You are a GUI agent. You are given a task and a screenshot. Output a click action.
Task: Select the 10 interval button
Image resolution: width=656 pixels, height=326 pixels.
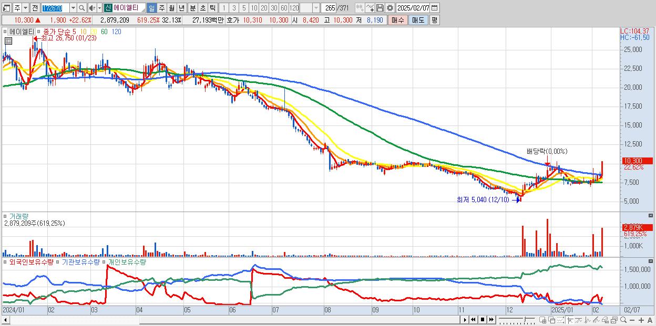click(254, 8)
